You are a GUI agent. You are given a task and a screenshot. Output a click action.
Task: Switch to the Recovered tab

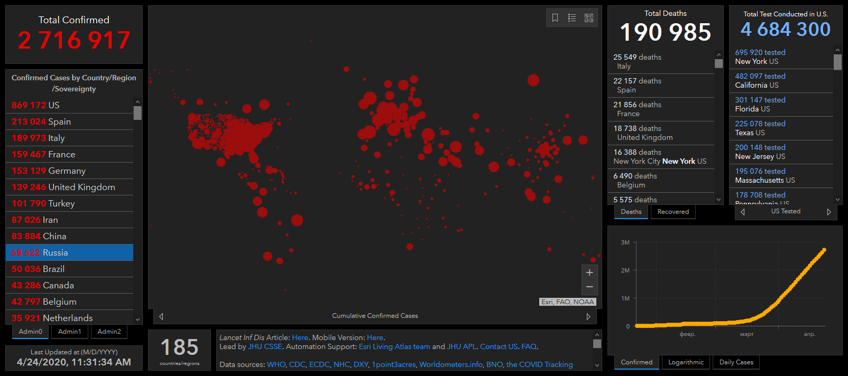click(x=673, y=212)
